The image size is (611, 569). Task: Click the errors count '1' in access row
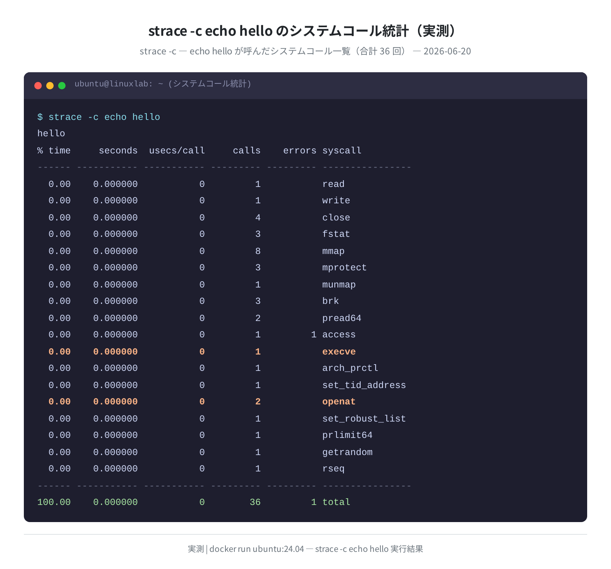click(x=314, y=334)
